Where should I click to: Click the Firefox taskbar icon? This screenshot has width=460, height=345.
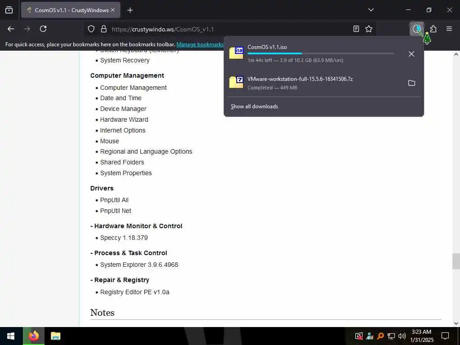click(x=34, y=336)
